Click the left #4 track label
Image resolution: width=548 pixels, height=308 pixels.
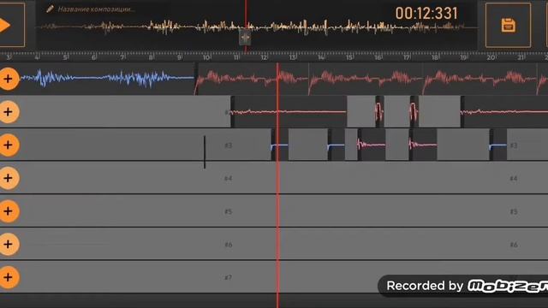coord(229,179)
